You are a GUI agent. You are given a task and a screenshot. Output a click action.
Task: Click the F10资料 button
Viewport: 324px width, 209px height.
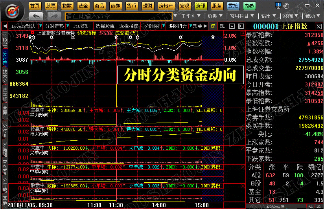81,26
